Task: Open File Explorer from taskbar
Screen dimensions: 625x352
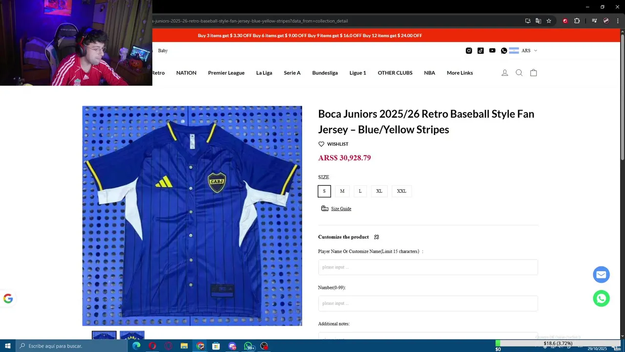Action: click(x=184, y=346)
